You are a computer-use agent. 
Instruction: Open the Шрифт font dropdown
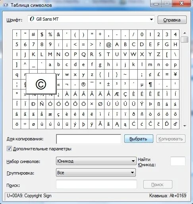[151, 19]
